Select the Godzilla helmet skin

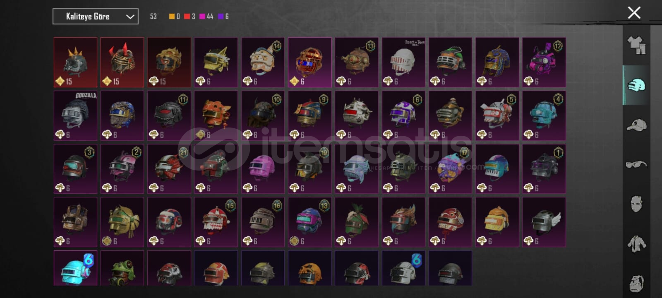click(x=75, y=115)
